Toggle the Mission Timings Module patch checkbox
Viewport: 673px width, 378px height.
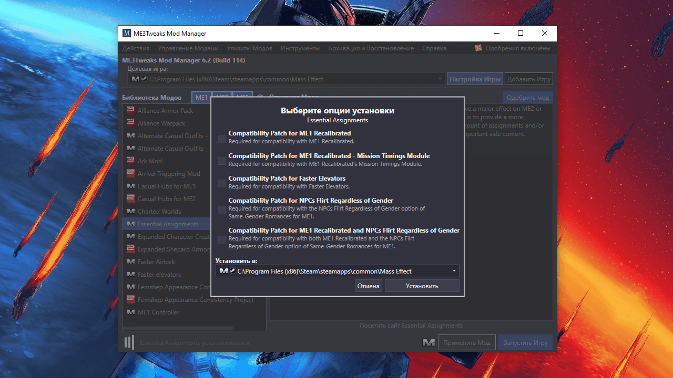(x=222, y=161)
